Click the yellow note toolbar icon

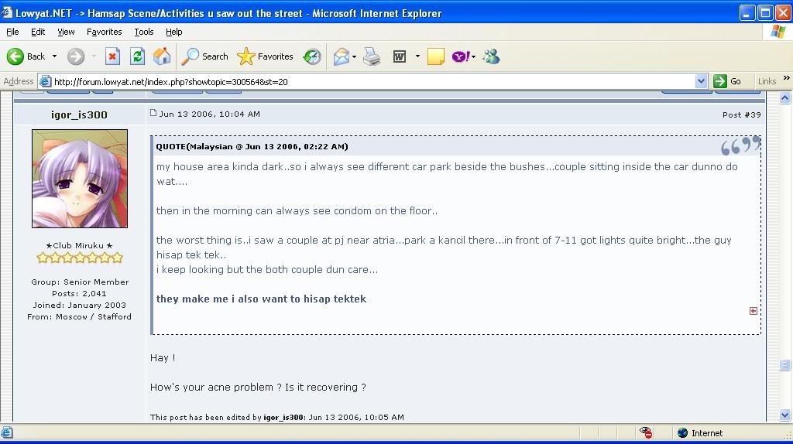(x=435, y=56)
